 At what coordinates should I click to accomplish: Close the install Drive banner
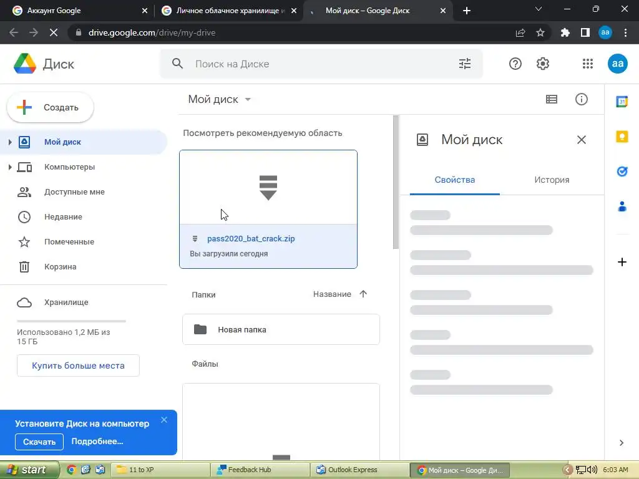coord(164,420)
